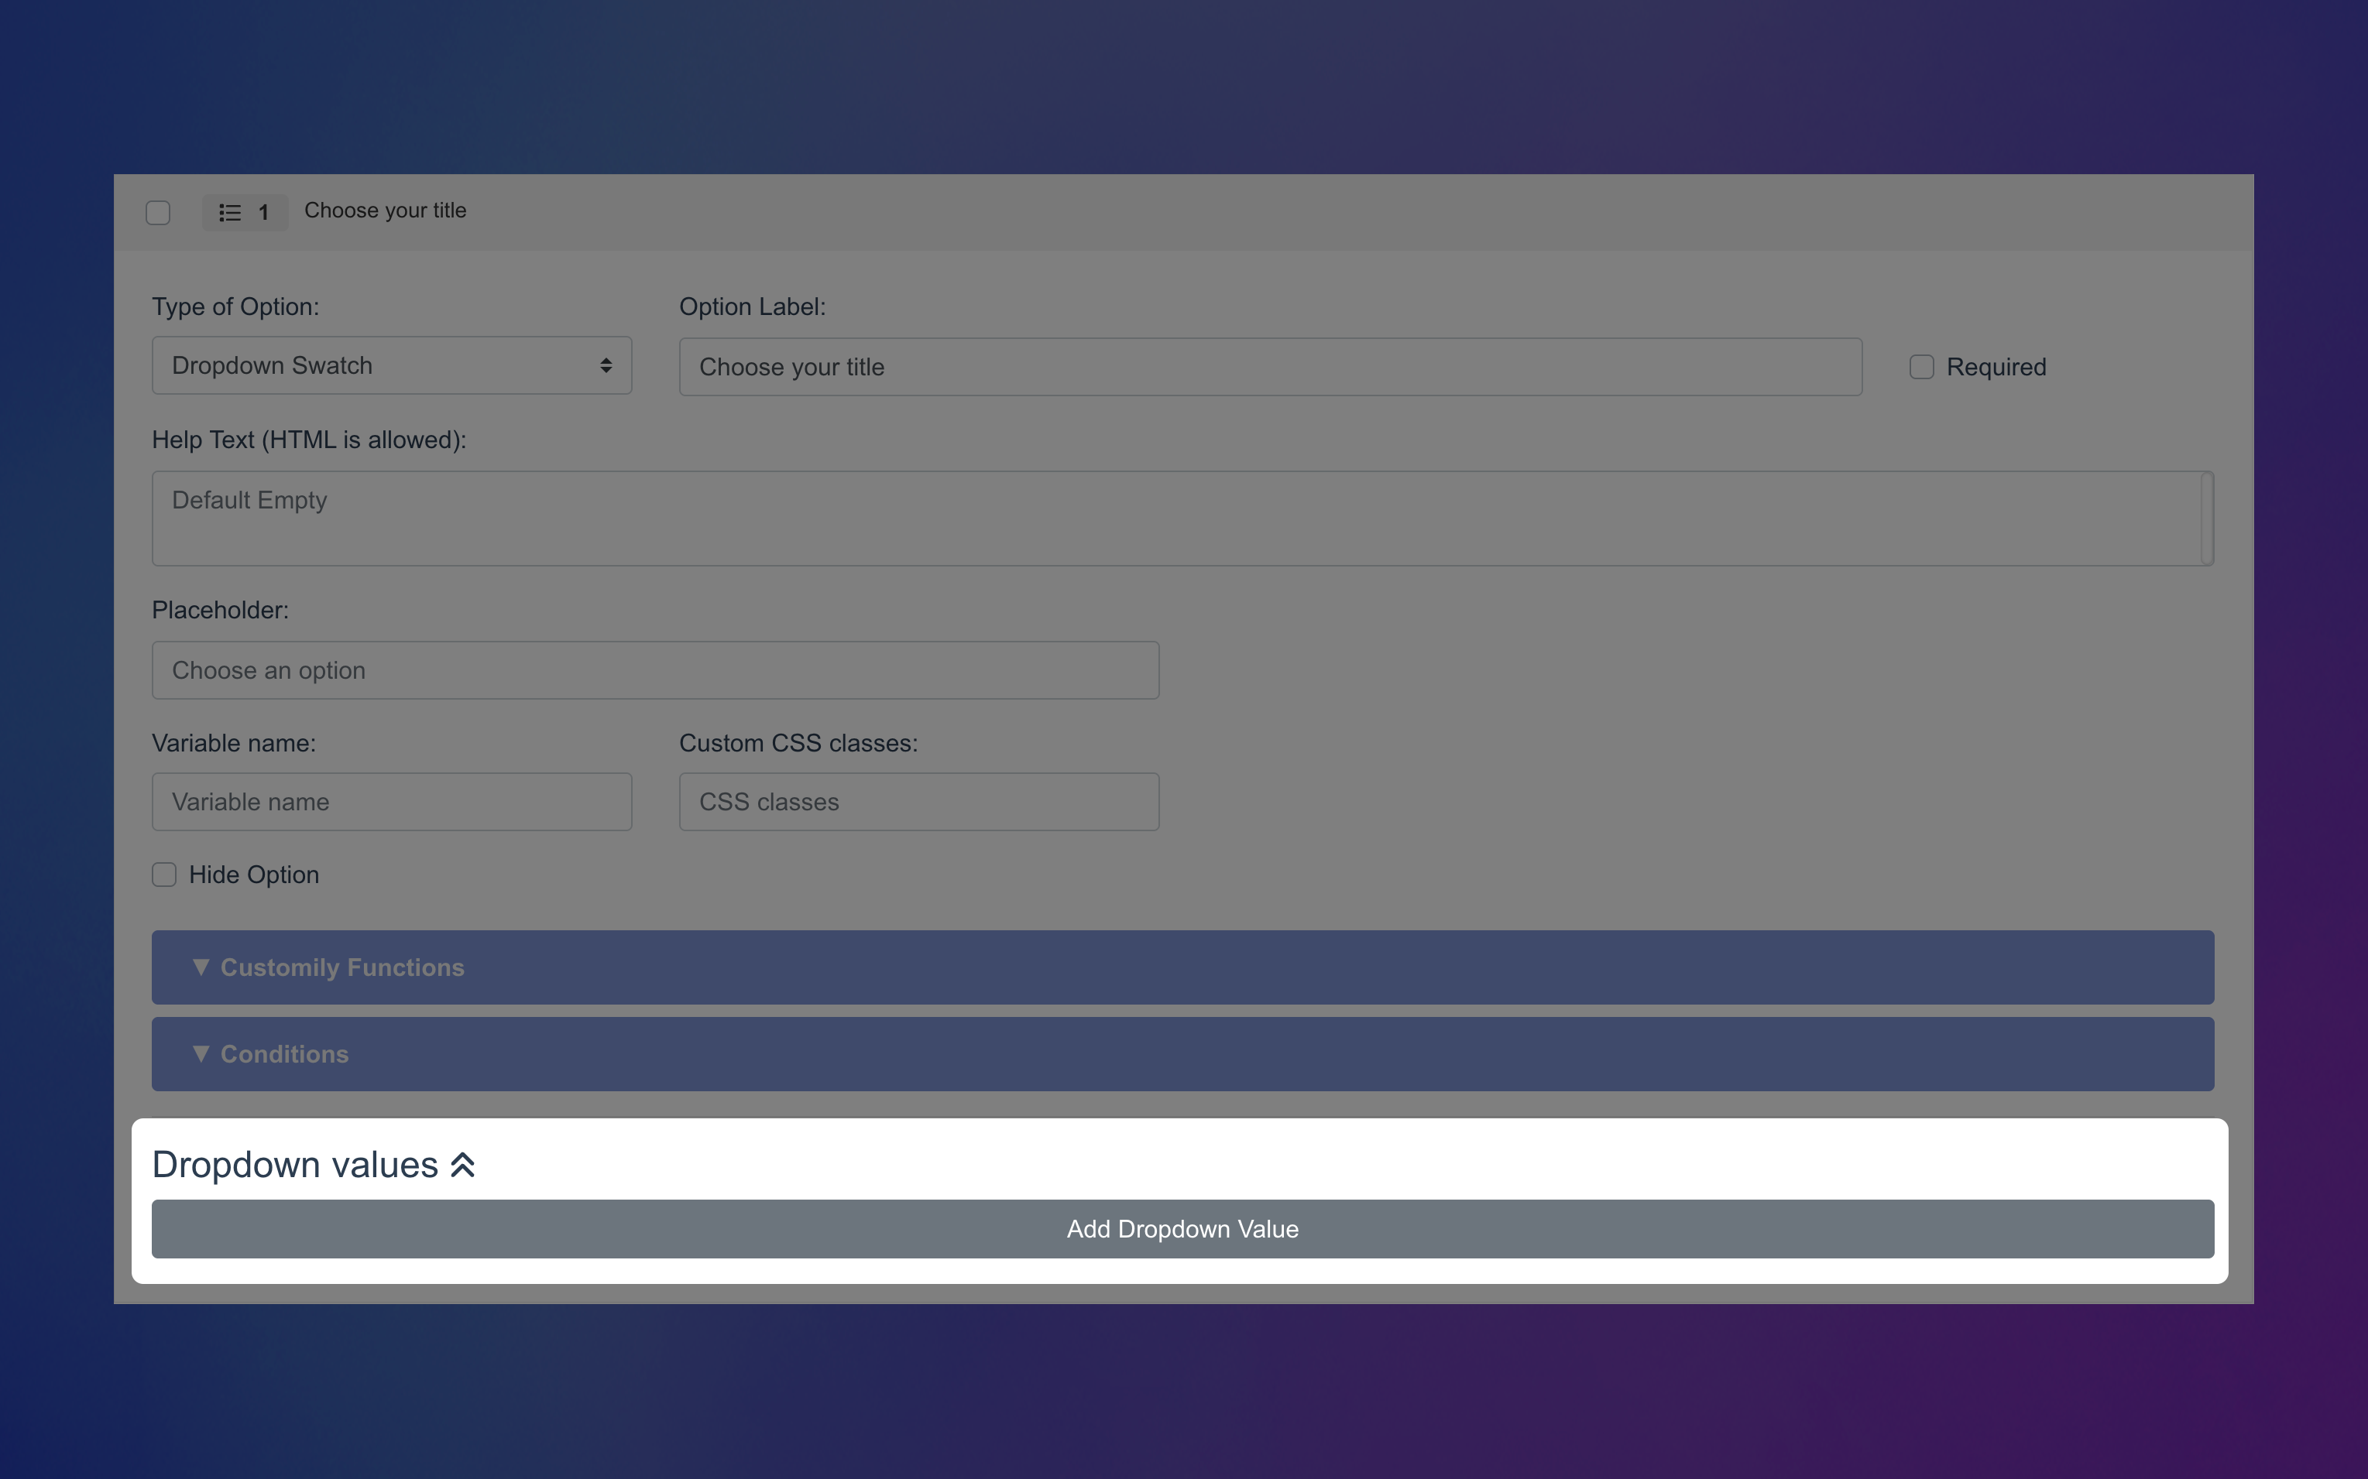Expand the Customily Functions section
The width and height of the screenshot is (2368, 1479).
pyautogui.click(x=1182, y=967)
